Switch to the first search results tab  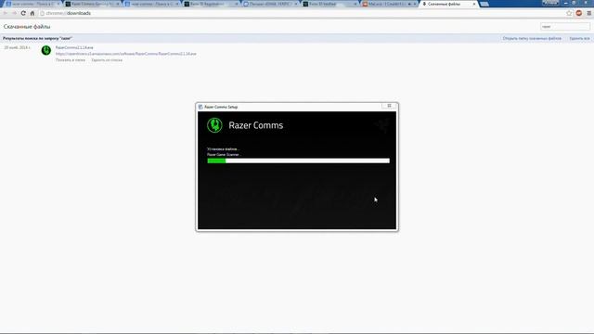32,4
